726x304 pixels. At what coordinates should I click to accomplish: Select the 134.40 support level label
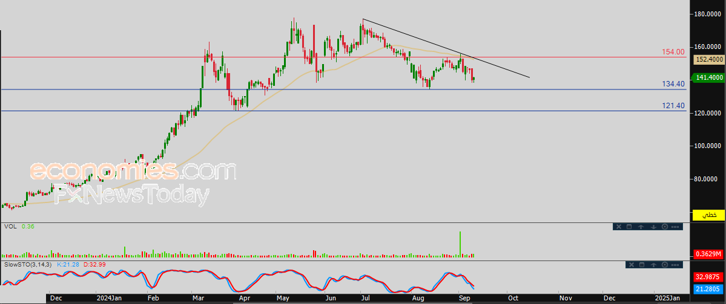674,83
